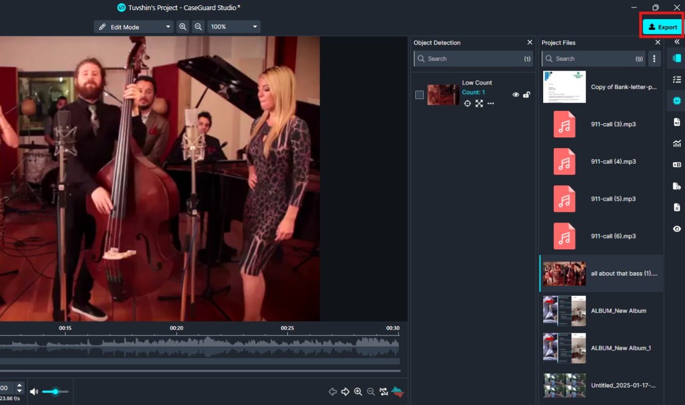Click the timeline horizontal scrollbar
This screenshot has width=685, height=405.
pos(200,370)
